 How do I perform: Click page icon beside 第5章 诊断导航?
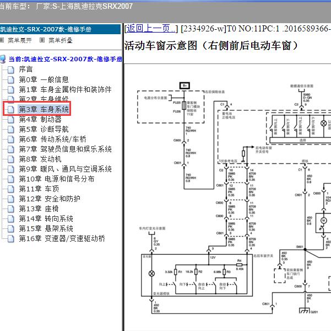11,129
